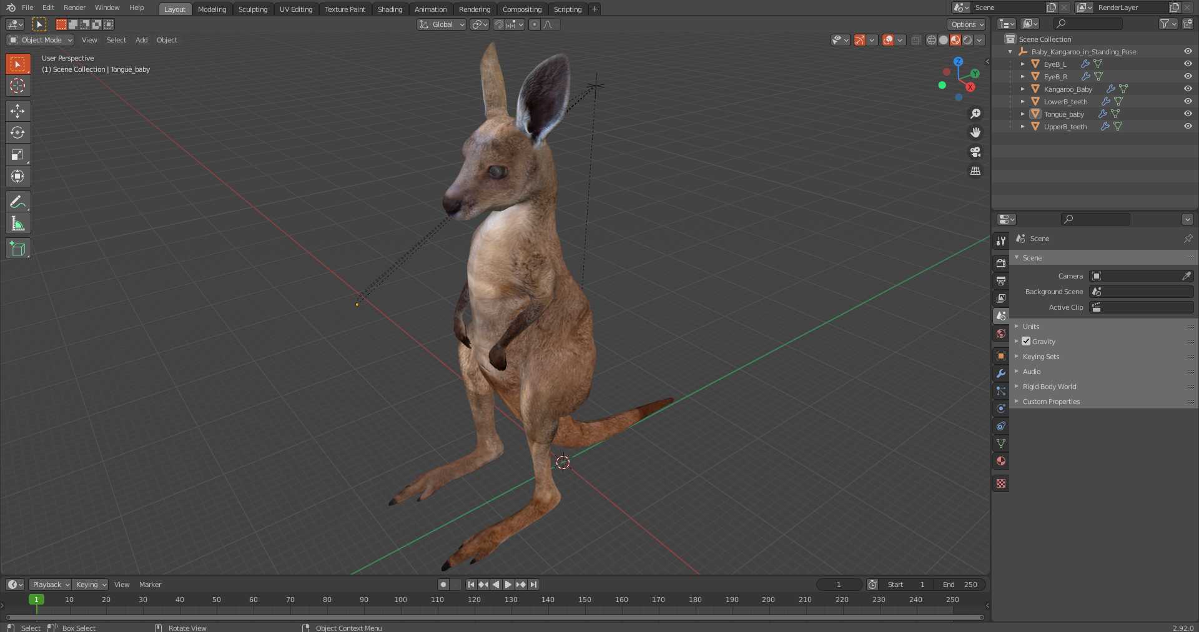Image resolution: width=1199 pixels, height=632 pixels.
Task: Open the File menu
Action: [27, 7]
